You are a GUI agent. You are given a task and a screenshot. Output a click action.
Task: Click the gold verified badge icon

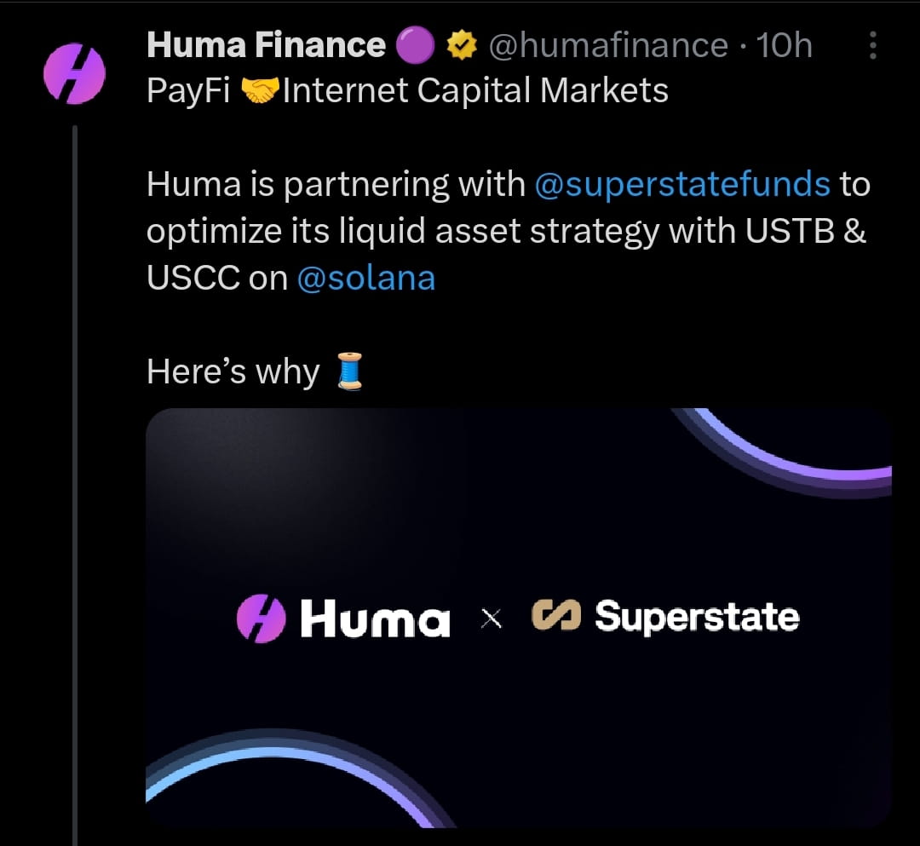click(x=462, y=45)
